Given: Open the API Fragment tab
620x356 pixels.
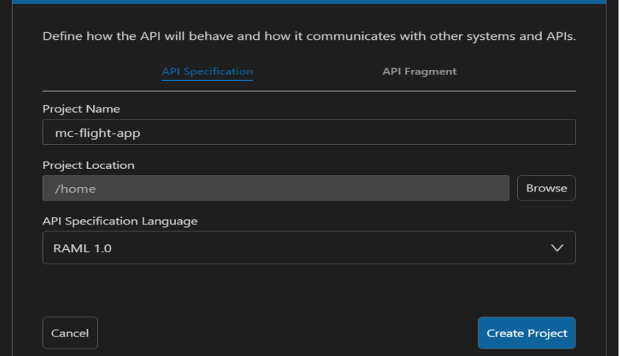Looking at the screenshot, I should tap(419, 71).
